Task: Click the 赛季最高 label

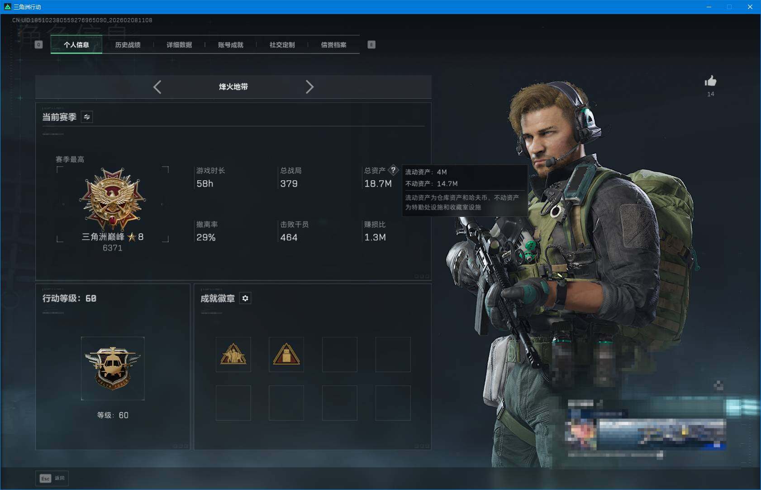Action: pos(70,159)
